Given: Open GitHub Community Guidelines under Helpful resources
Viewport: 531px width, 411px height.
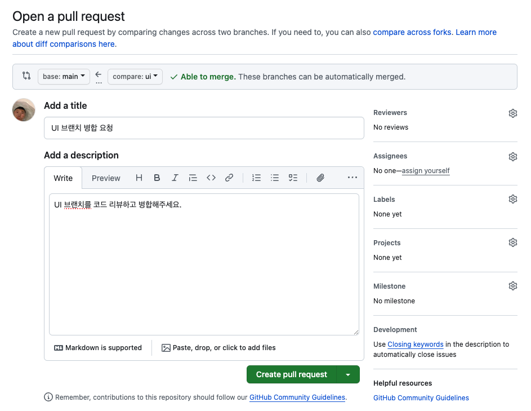Looking at the screenshot, I should point(421,398).
